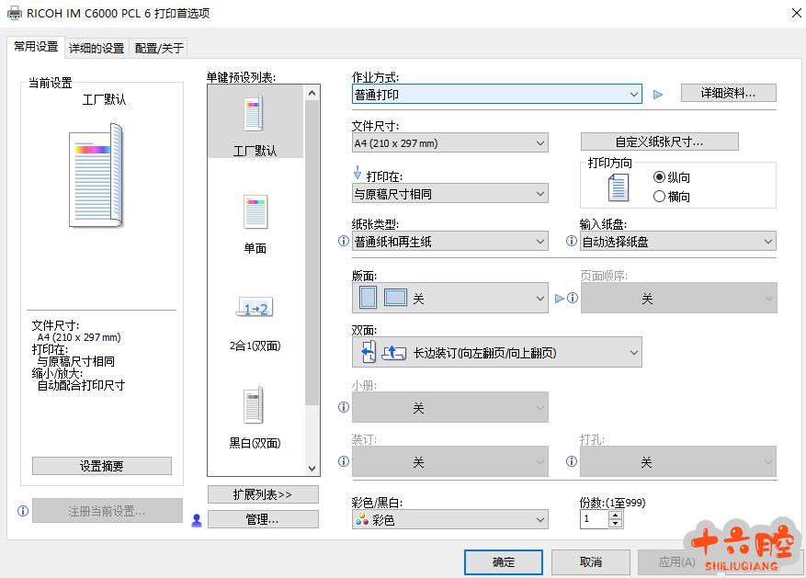Click the user icon beside 管理 button
The width and height of the screenshot is (806, 578).
click(196, 520)
